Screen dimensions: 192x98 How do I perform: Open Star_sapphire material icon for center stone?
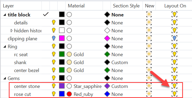pyautogui.click(x=69, y=86)
